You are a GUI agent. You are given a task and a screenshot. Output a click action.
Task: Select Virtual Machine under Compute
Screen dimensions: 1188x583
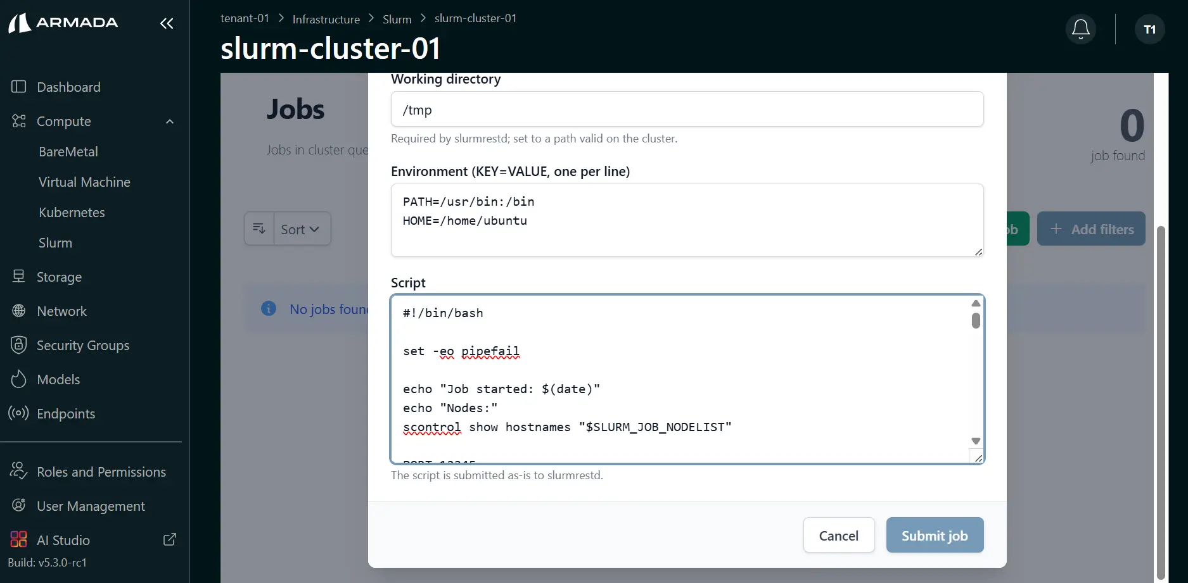click(84, 182)
